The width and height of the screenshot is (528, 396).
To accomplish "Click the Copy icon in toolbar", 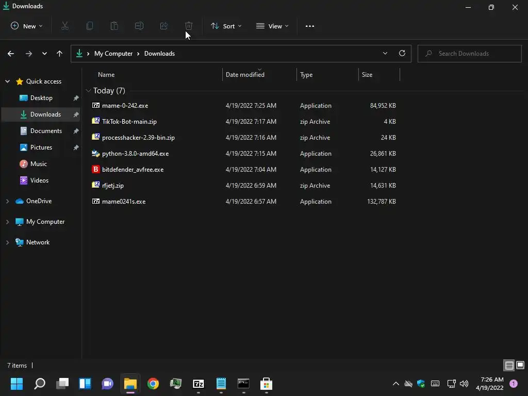I will pos(90,26).
